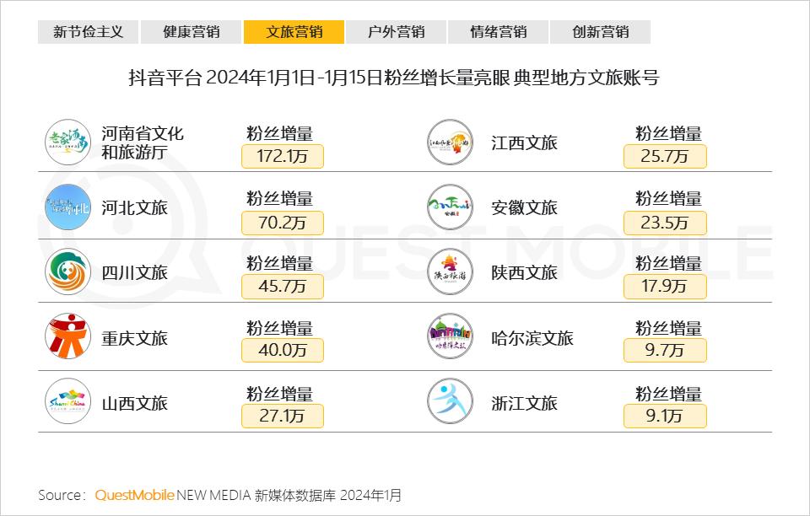Click the 河南省文化和旅游厅 account logo

coord(67,142)
